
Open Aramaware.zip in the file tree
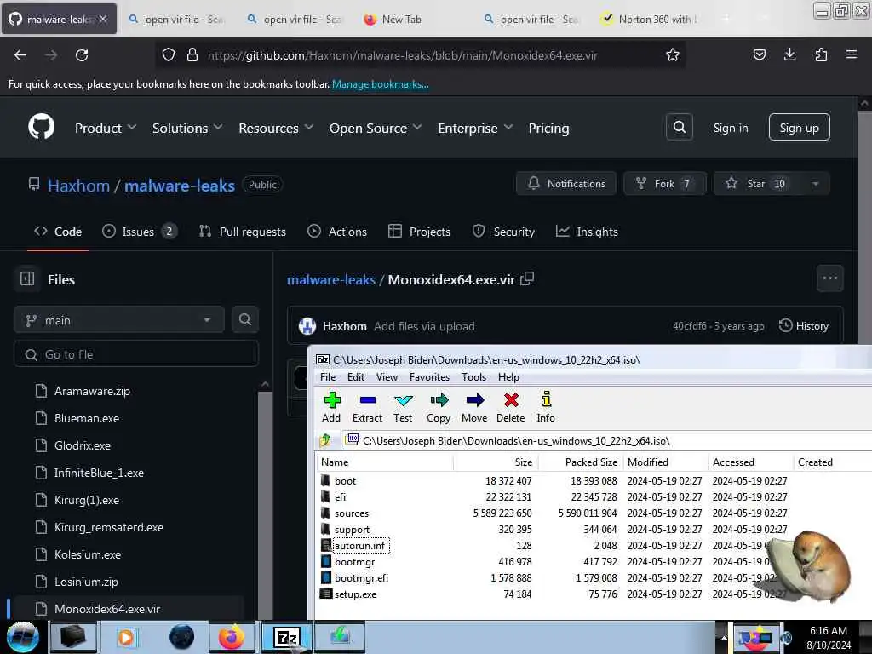tap(92, 391)
